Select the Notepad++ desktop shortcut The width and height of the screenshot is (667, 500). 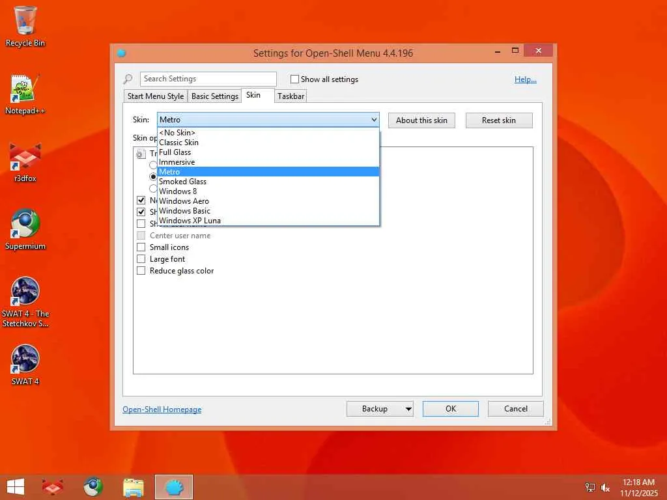coord(25,94)
